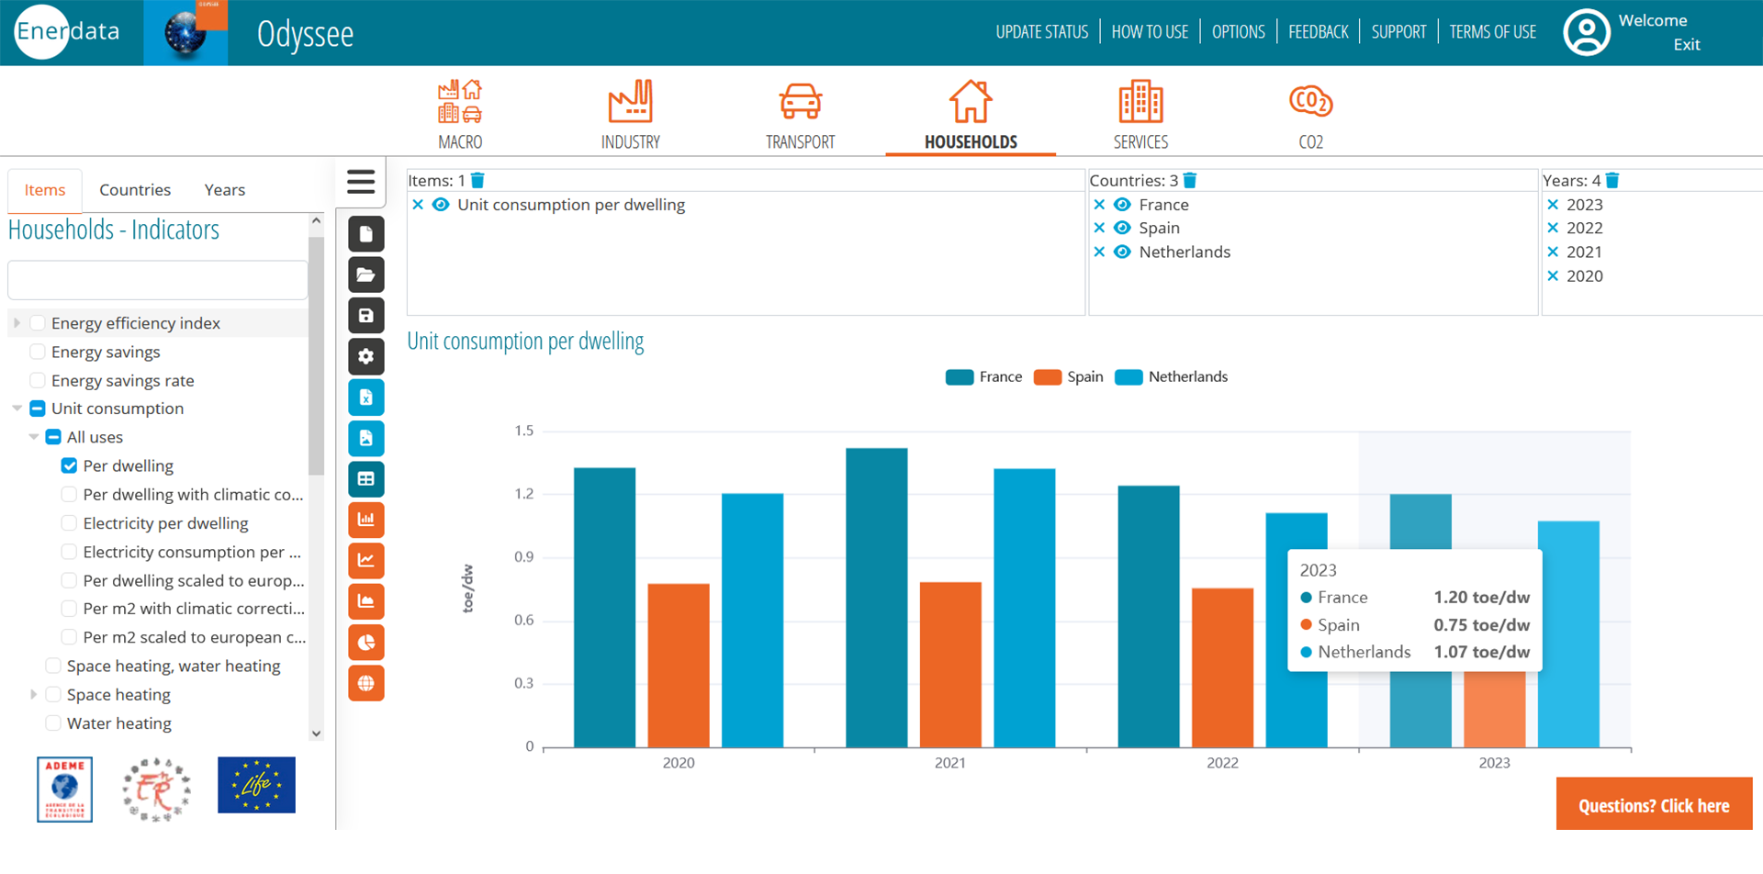1763x874 pixels.
Task: Collapse the Unit consumption tree node
Action: pos(17,409)
